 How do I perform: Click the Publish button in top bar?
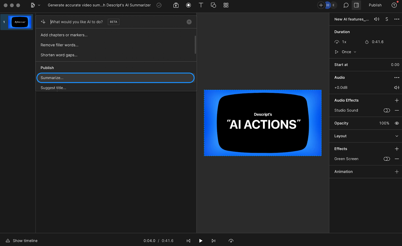[x=375, y=5]
